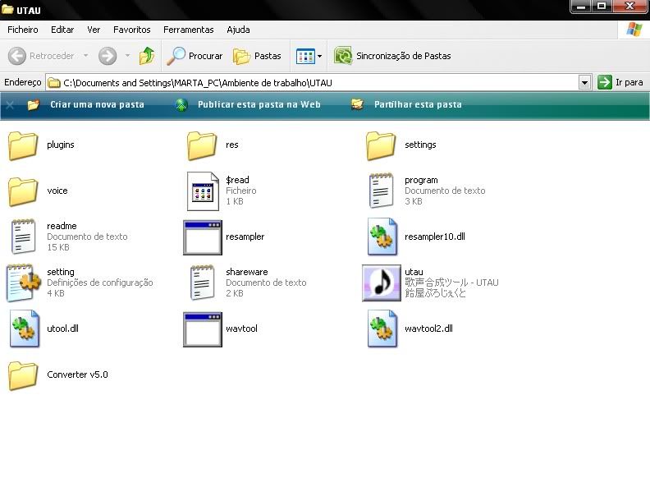Select the program text document icon
Viewport: 650px width, 487px height.
pyautogui.click(x=381, y=191)
